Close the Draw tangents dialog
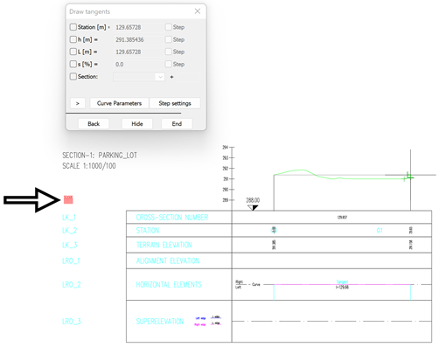 [198, 11]
